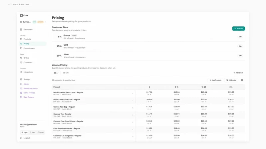Set theme to Auto

[41, 132]
